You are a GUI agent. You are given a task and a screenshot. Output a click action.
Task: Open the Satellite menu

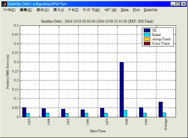point(150,10)
